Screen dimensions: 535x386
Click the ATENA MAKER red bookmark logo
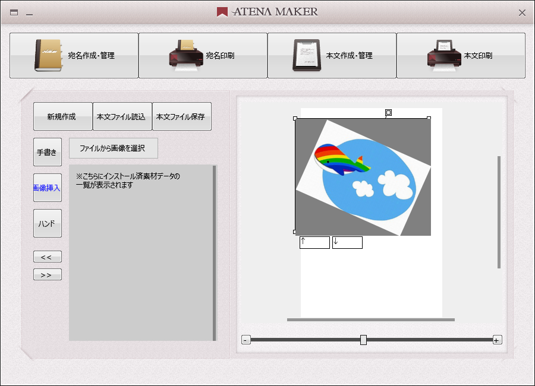(x=222, y=12)
